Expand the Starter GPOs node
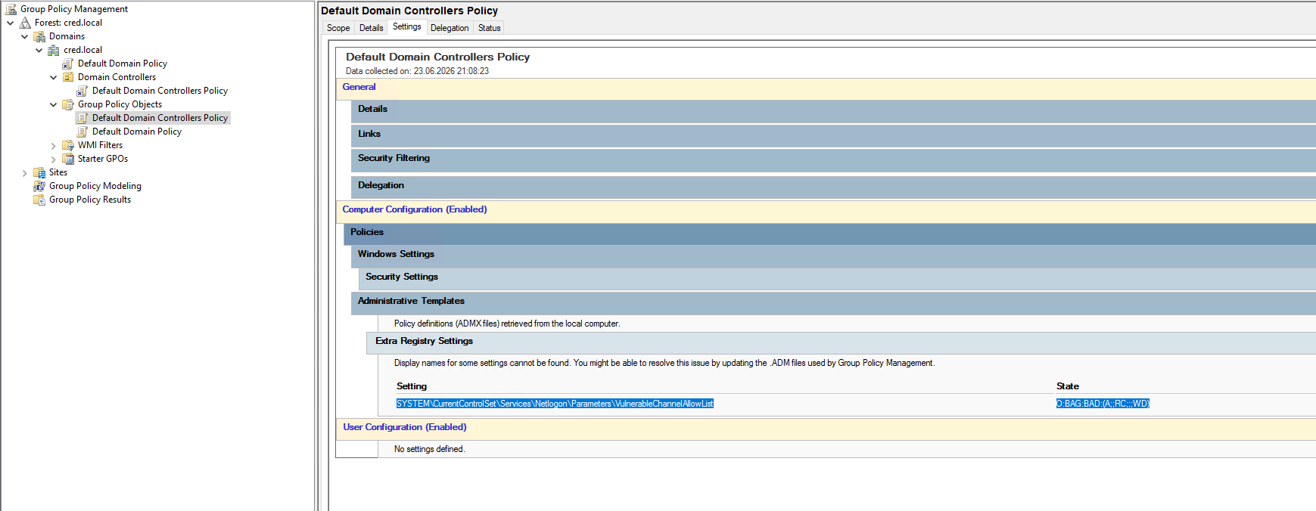The width and height of the screenshot is (1316, 511). pyautogui.click(x=54, y=159)
